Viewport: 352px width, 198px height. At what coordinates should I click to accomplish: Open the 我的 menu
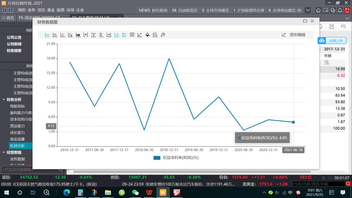(x=22, y=10)
